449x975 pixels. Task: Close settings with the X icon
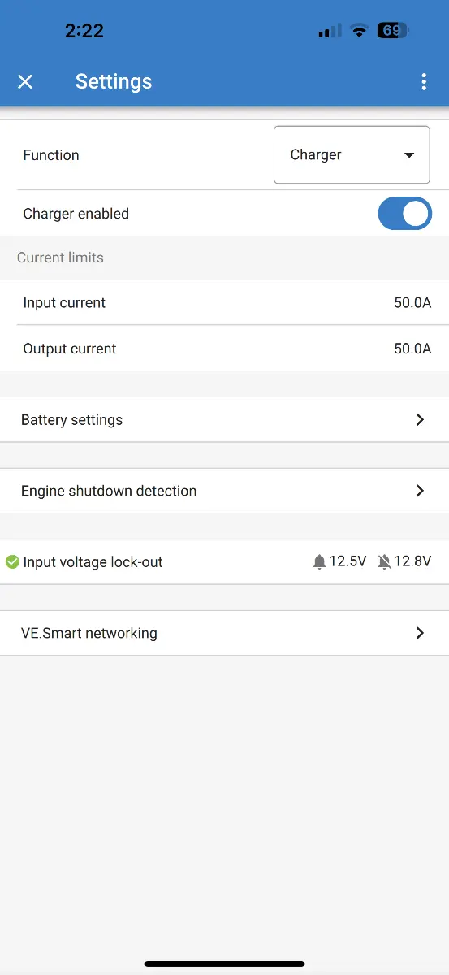point(25,81)
